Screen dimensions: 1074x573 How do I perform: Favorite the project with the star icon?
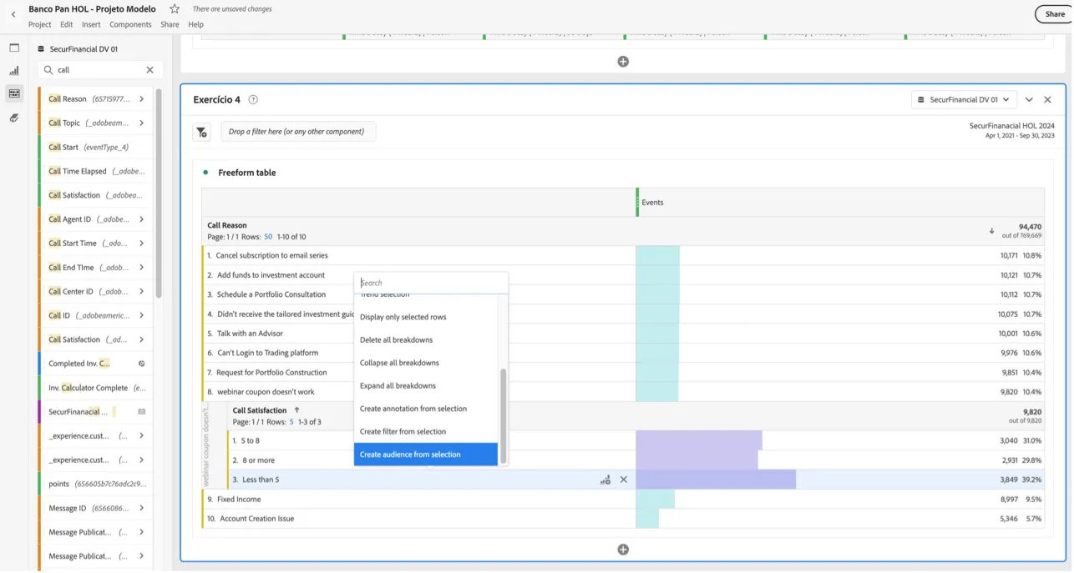[x=175, y=9]
